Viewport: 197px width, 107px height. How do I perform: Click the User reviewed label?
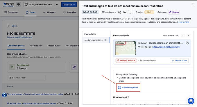point(148,60)
